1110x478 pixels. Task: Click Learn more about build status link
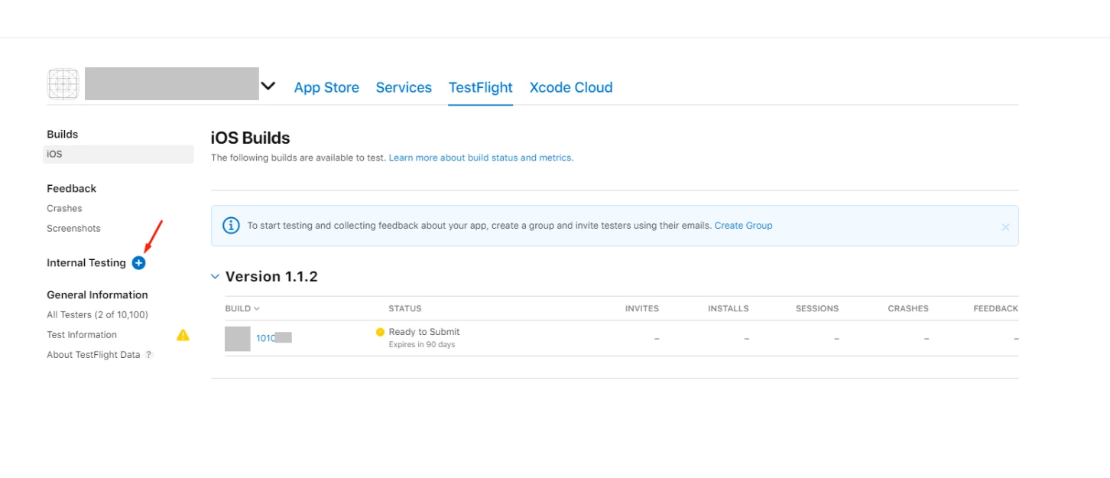pos(481,158)
